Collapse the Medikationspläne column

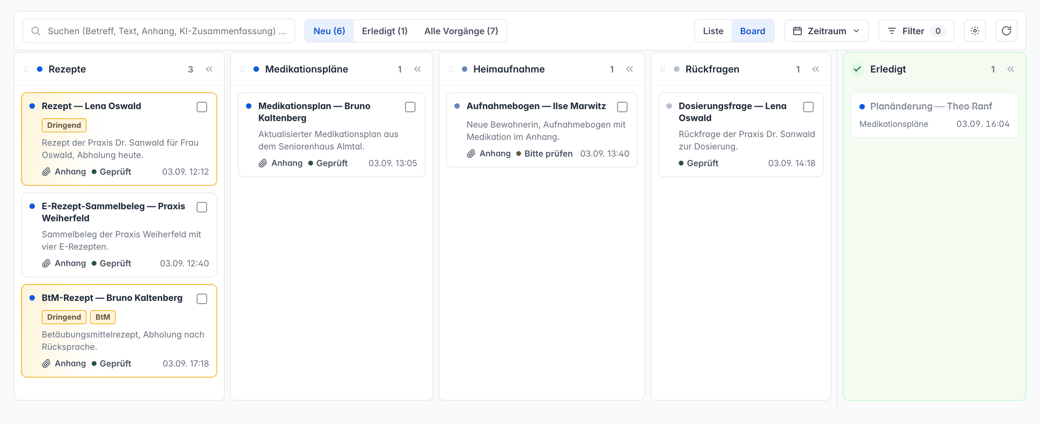point(417,69)
